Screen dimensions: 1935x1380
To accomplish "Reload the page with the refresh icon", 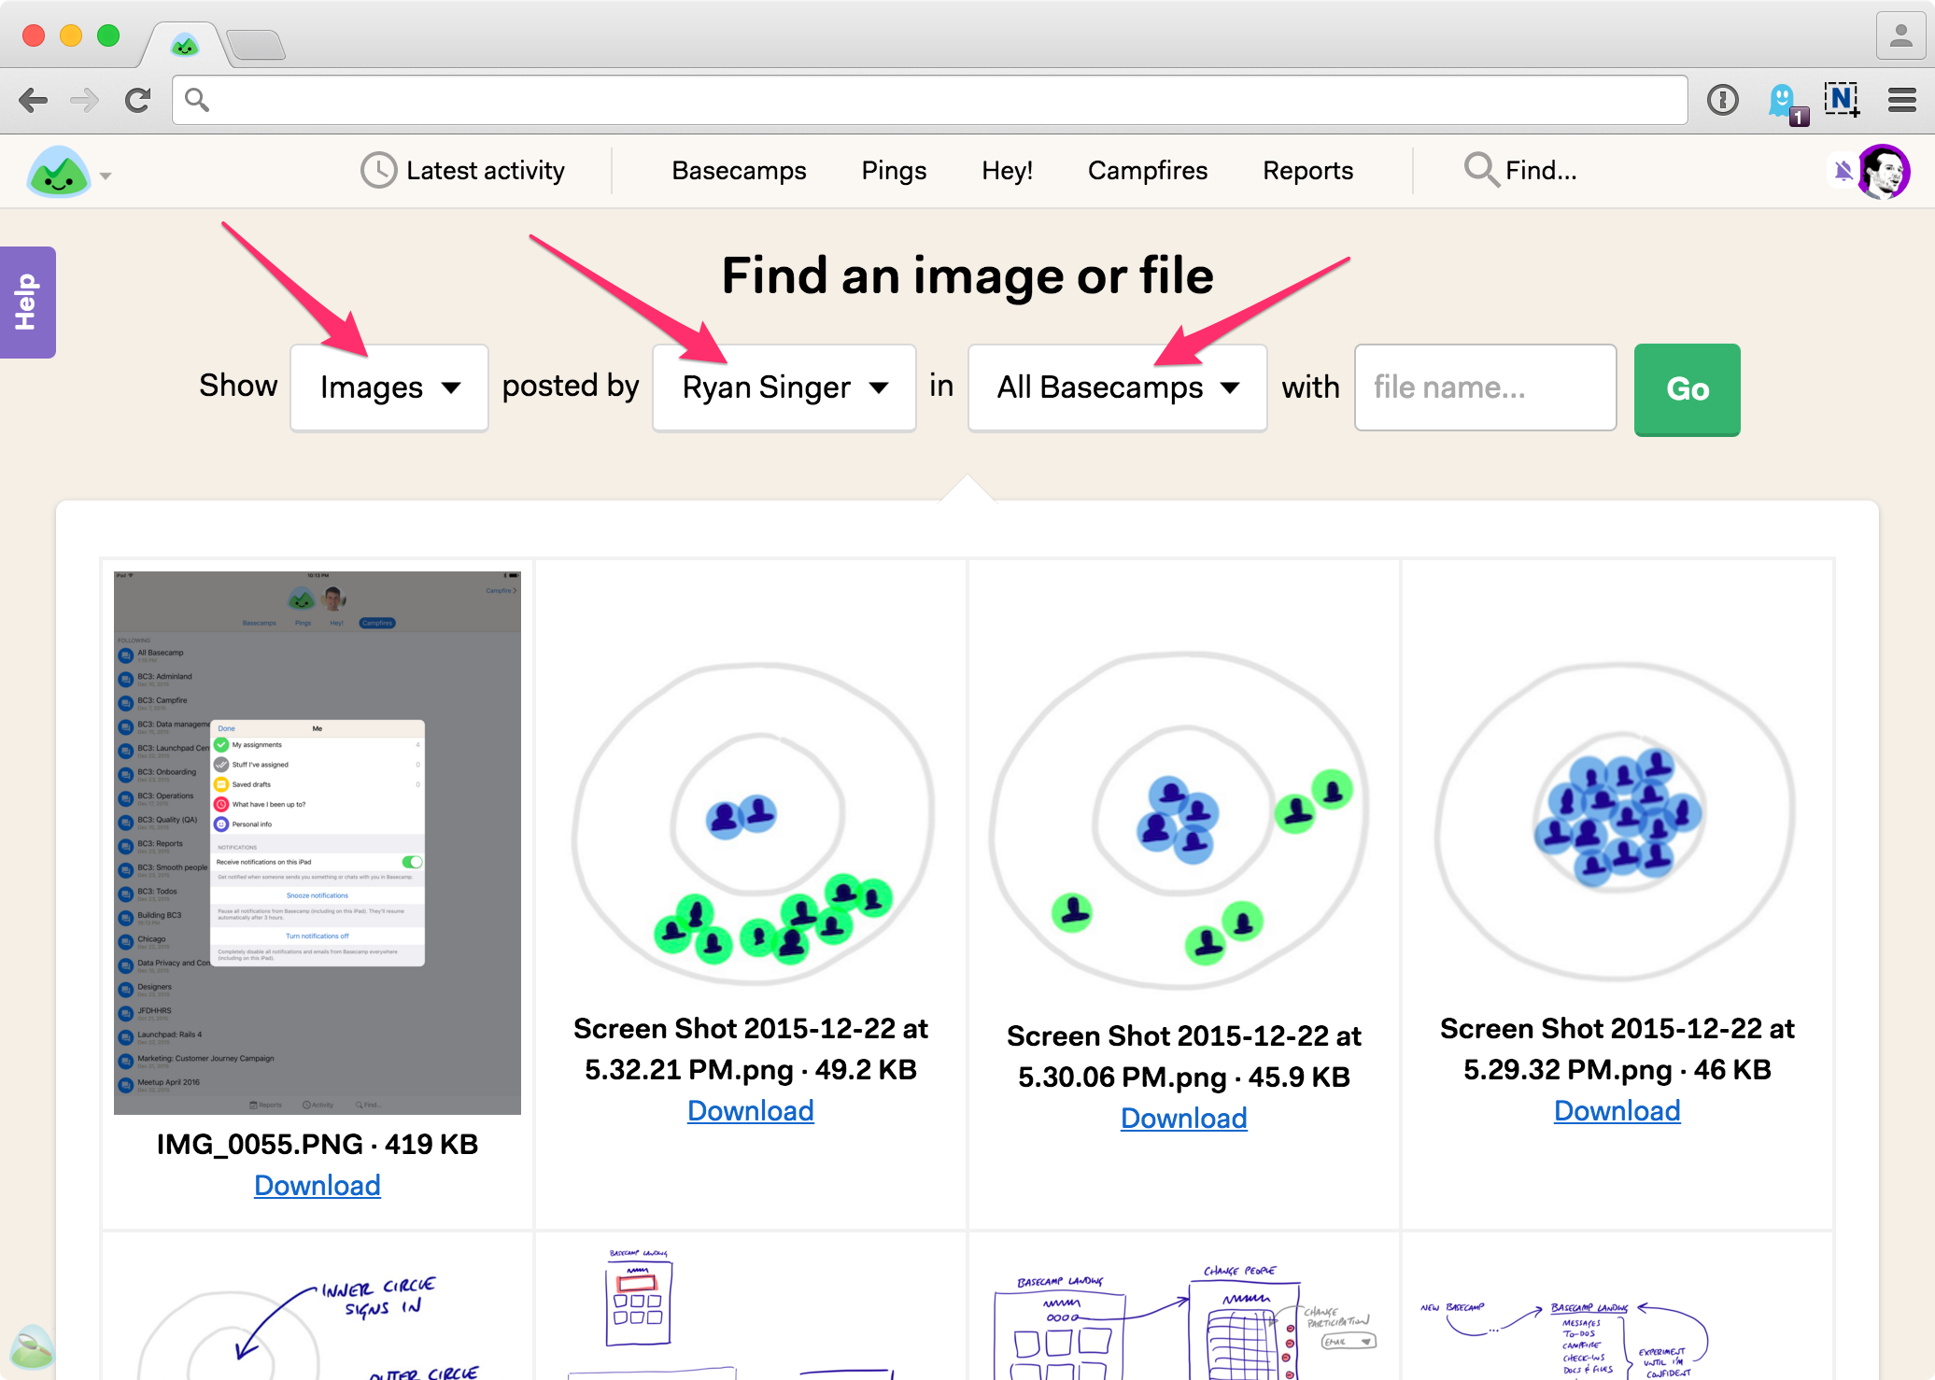I will pos(138,100).
